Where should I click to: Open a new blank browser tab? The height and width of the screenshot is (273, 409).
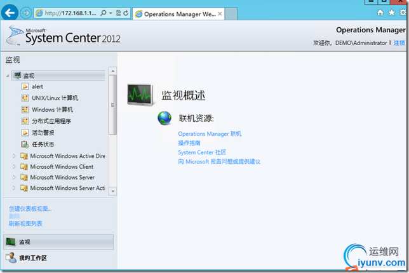coord(231,14)
